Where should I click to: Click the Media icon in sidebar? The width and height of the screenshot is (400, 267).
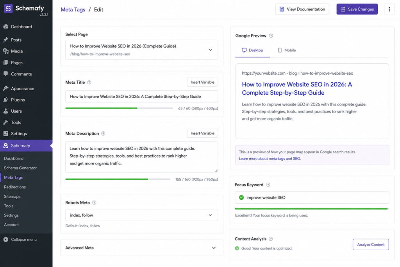coord(5,51)
